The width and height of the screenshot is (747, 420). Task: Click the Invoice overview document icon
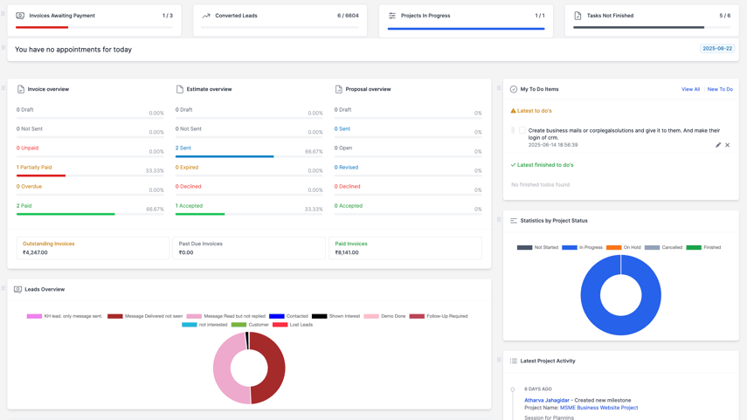pyautogui.click(x=20, y=89)
